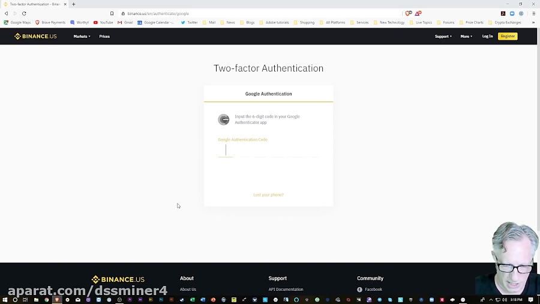Open Excel from the taskbar
Screen dimensions: 540x304
(192, 300)
